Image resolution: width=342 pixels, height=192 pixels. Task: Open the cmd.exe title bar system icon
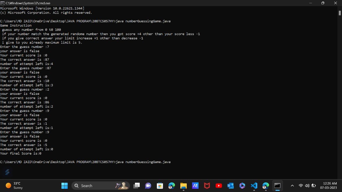click(x=2, y=3)
